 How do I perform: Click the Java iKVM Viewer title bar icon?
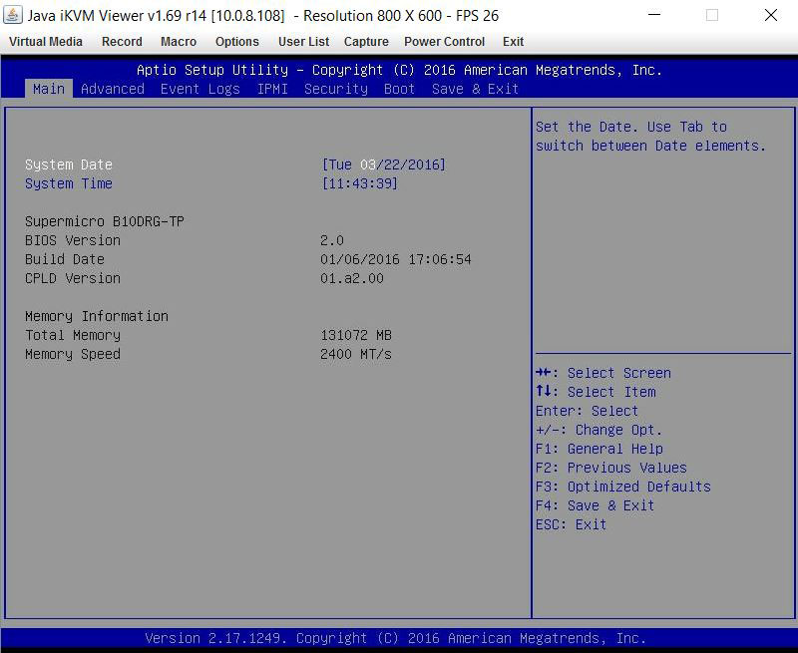[x=13, y=16]
